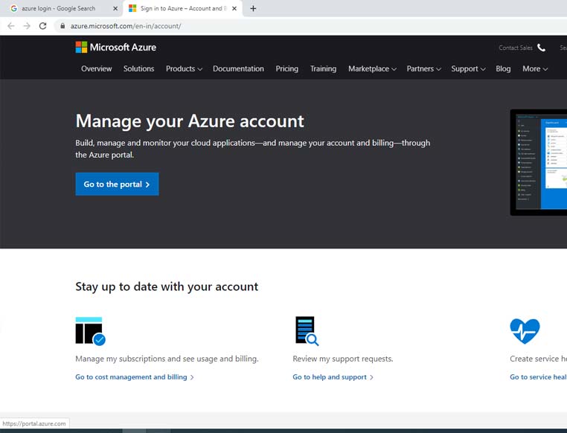Open Go to help and support link
Screen dimensions: 567x433
click(x=333, y=377)
